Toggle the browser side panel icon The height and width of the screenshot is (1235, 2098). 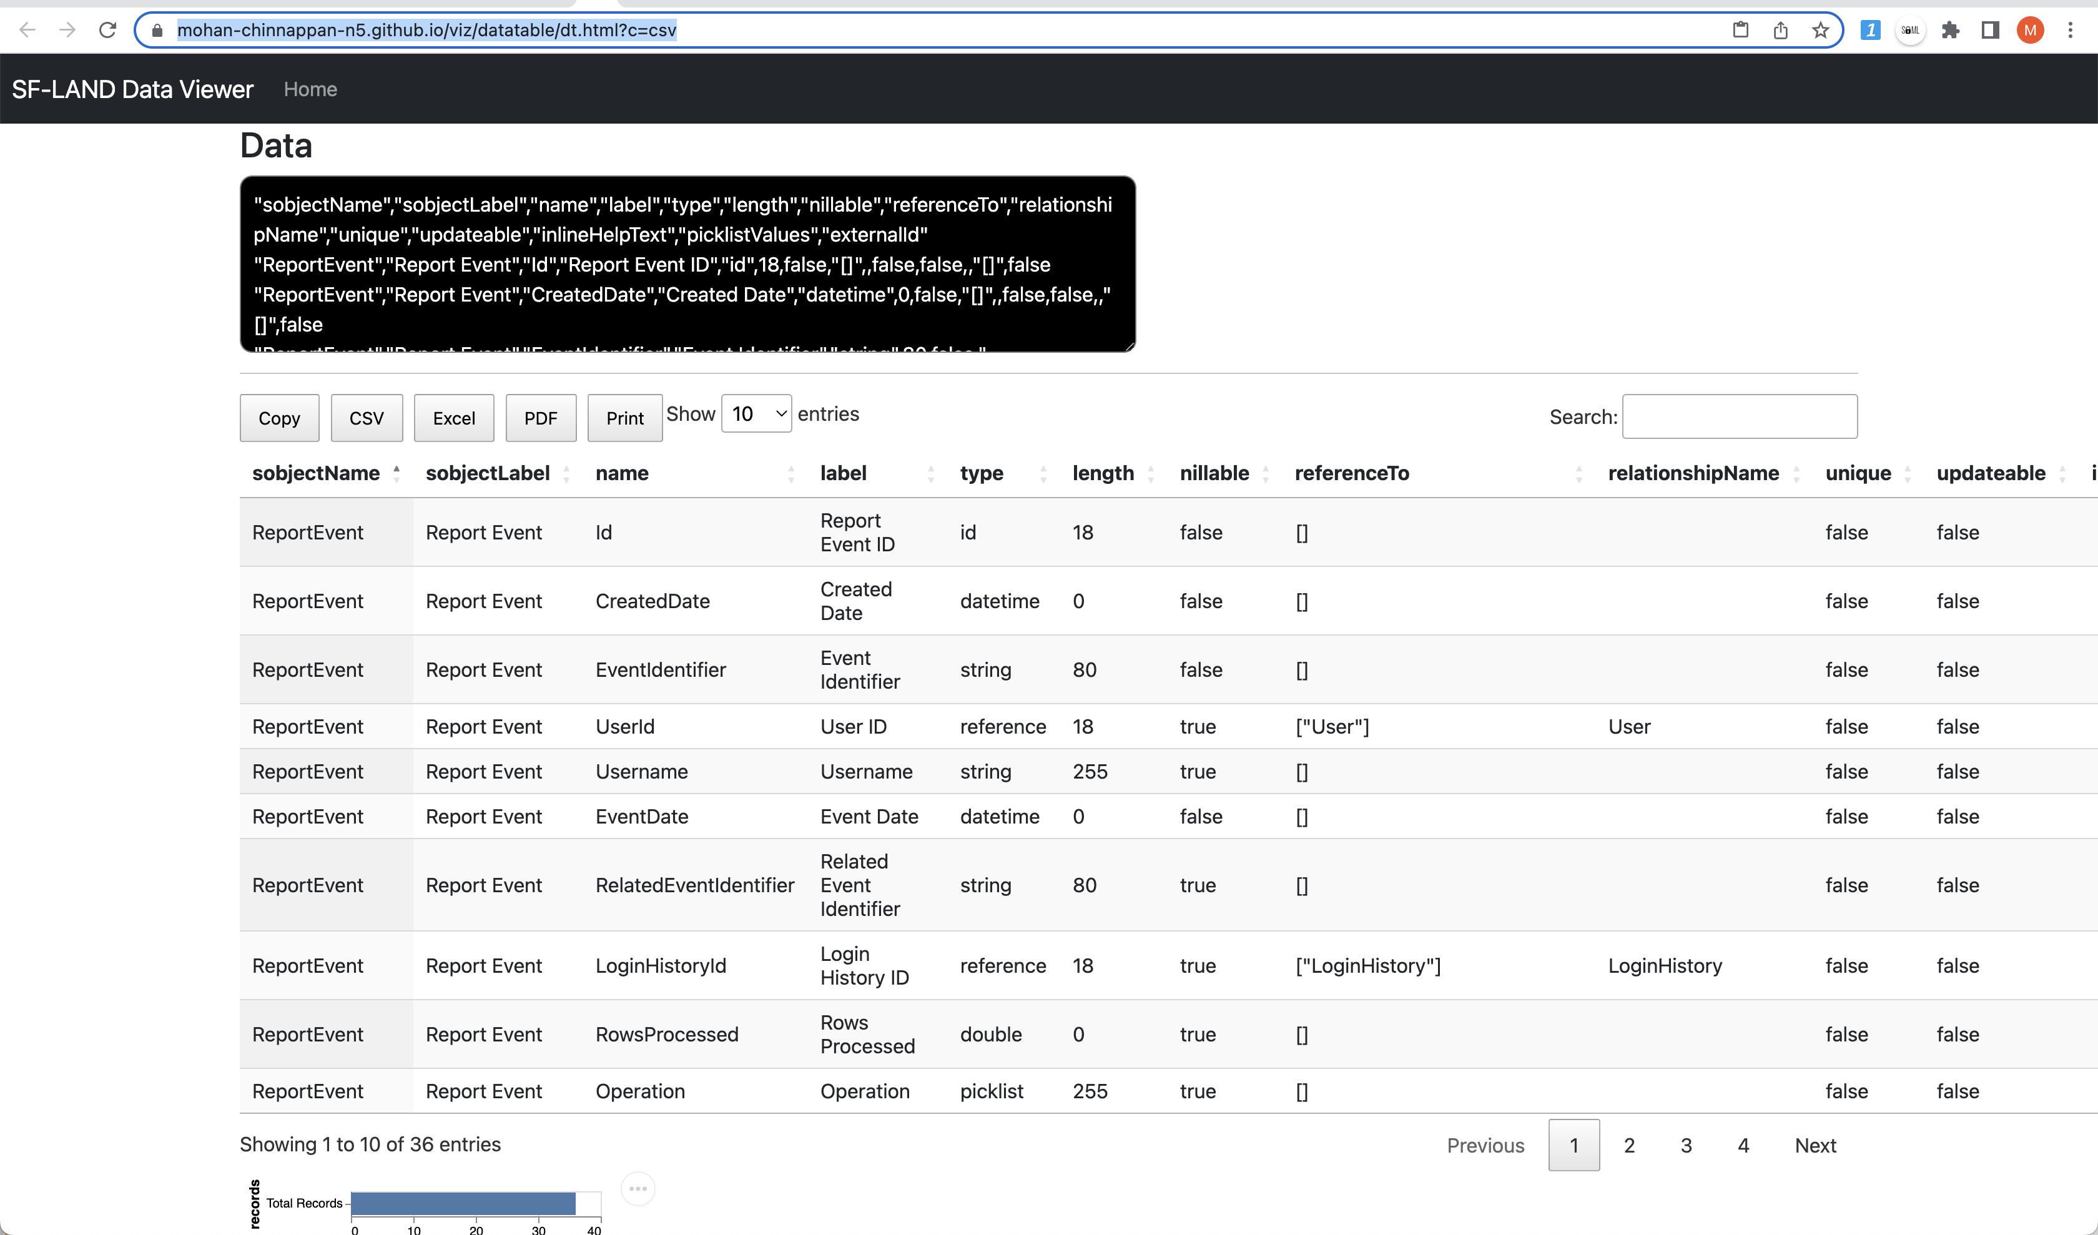[x=1990, y=30]
